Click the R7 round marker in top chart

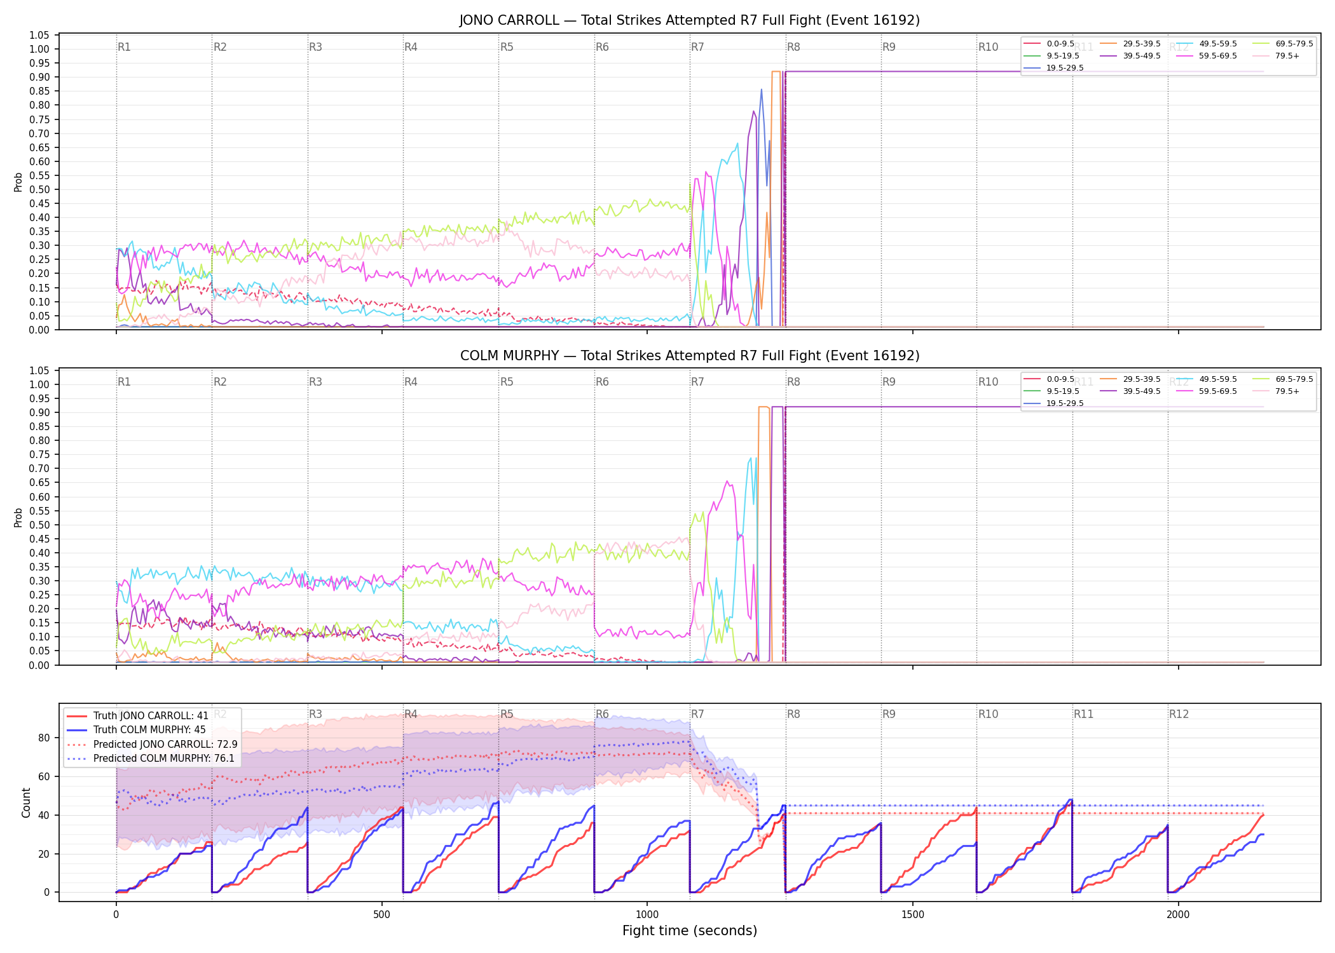(x=697, y=47)
